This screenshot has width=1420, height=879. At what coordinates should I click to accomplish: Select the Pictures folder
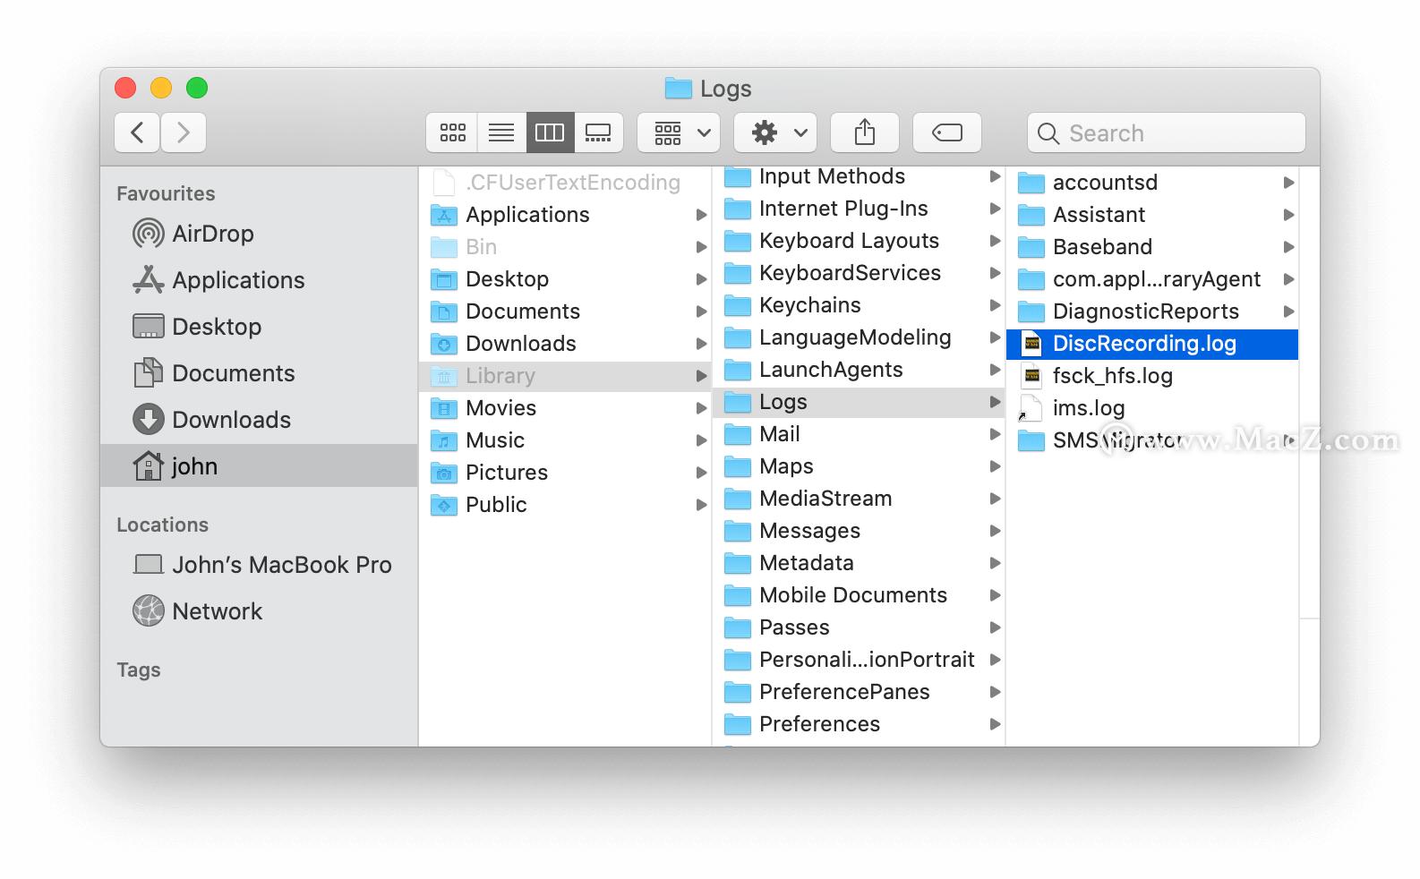tap(565, 473)
